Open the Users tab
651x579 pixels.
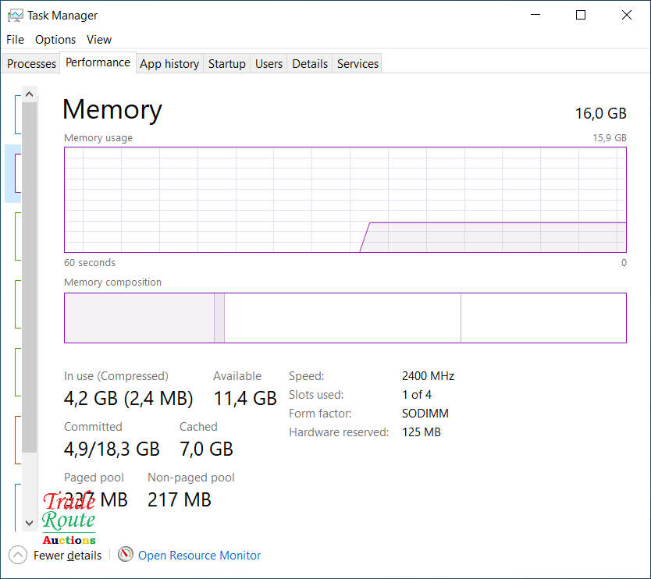269,64
